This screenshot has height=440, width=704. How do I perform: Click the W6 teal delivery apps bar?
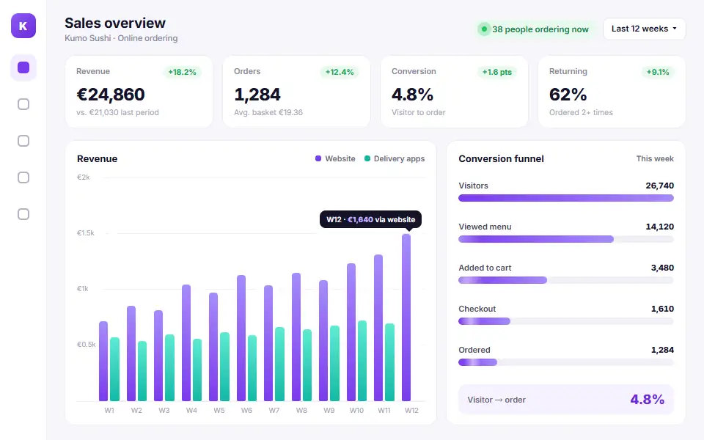click(x=252, y=367)
